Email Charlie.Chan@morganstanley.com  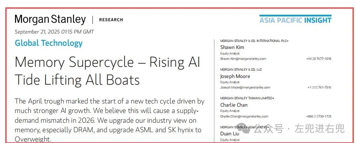244,116
